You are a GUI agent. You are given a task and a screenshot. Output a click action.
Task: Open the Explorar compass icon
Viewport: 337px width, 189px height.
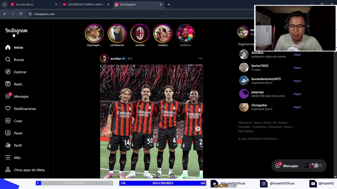tap(8, 72)
